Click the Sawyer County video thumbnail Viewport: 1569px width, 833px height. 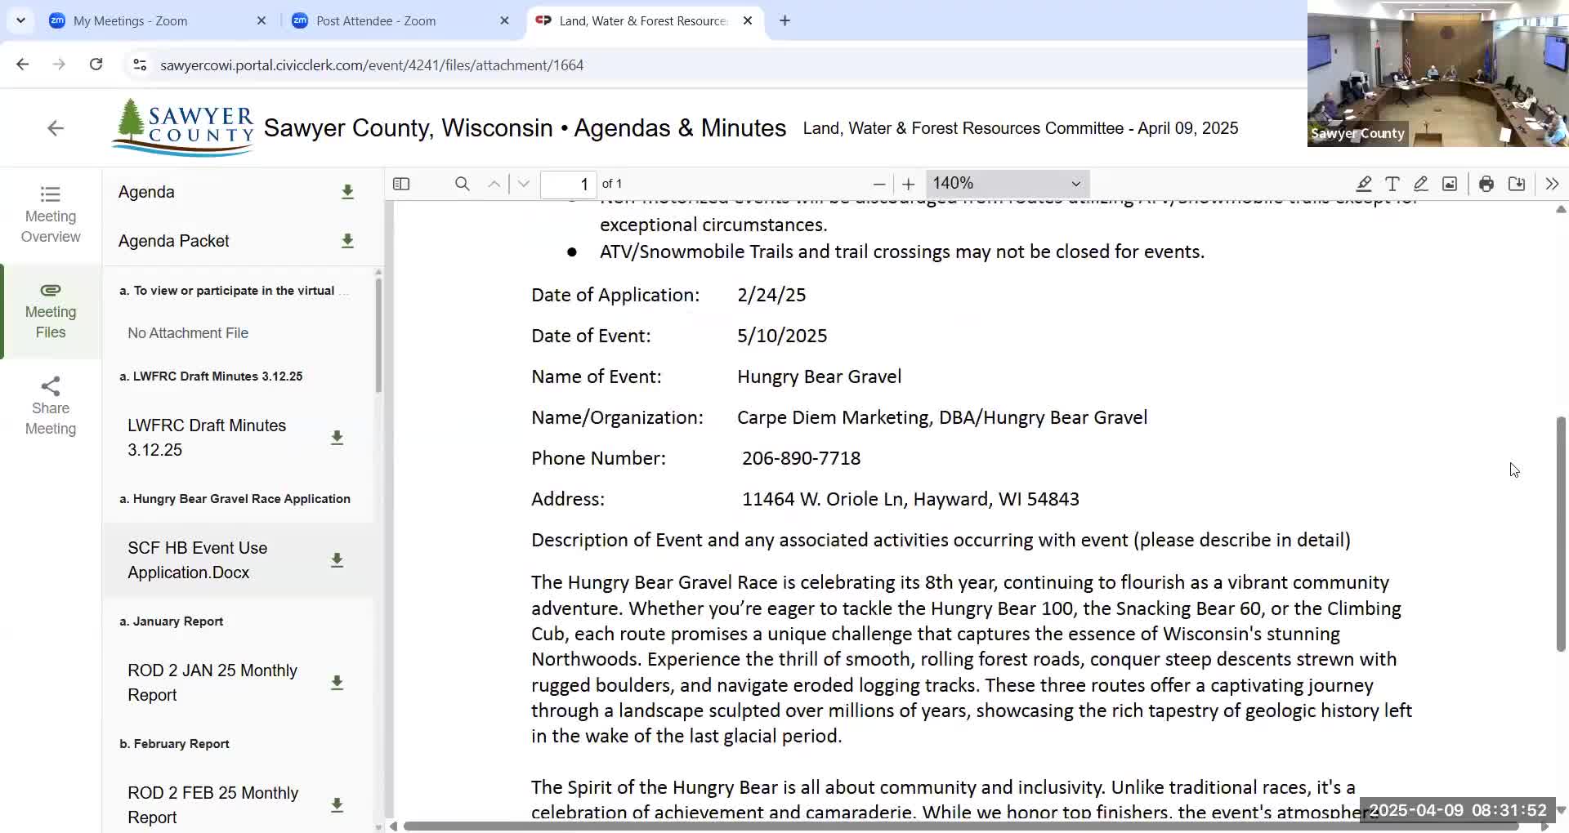(x=1437, y=73)
